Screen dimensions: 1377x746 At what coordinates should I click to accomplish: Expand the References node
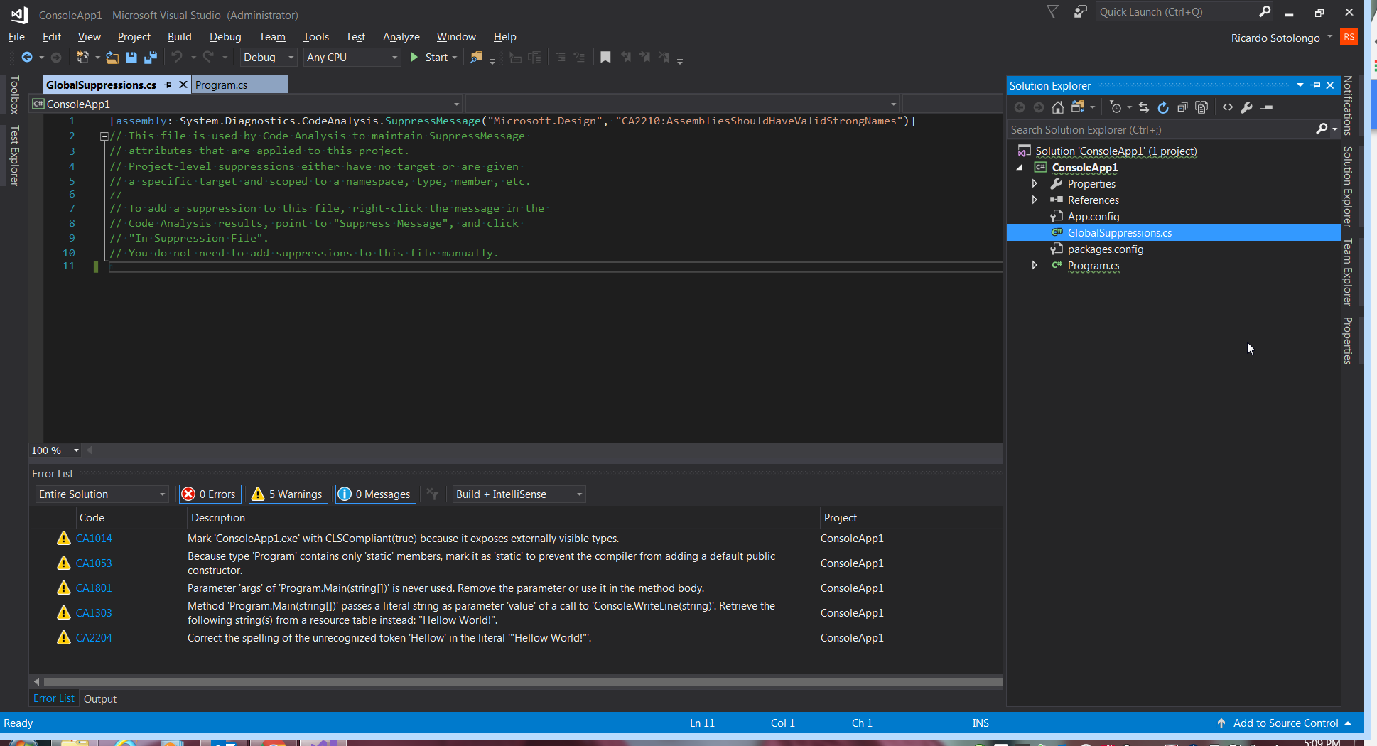pyautogui.click(x=1035, y=200)
